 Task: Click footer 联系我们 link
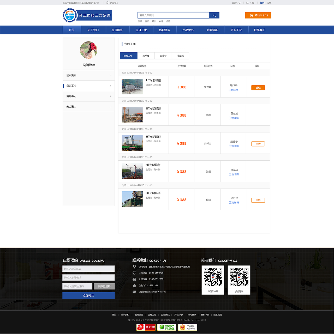coord(218,315)
